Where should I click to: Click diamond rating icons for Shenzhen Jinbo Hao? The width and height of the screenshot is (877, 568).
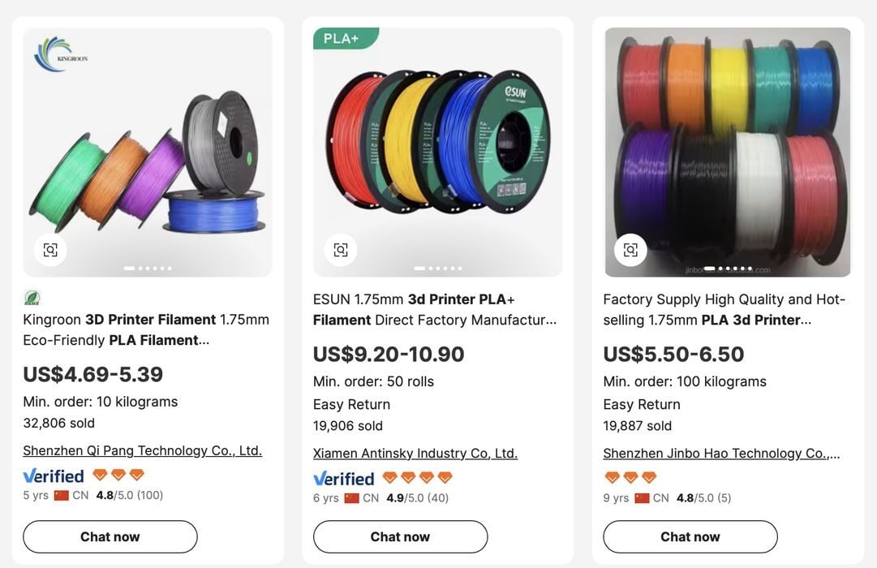pos(630,477)
